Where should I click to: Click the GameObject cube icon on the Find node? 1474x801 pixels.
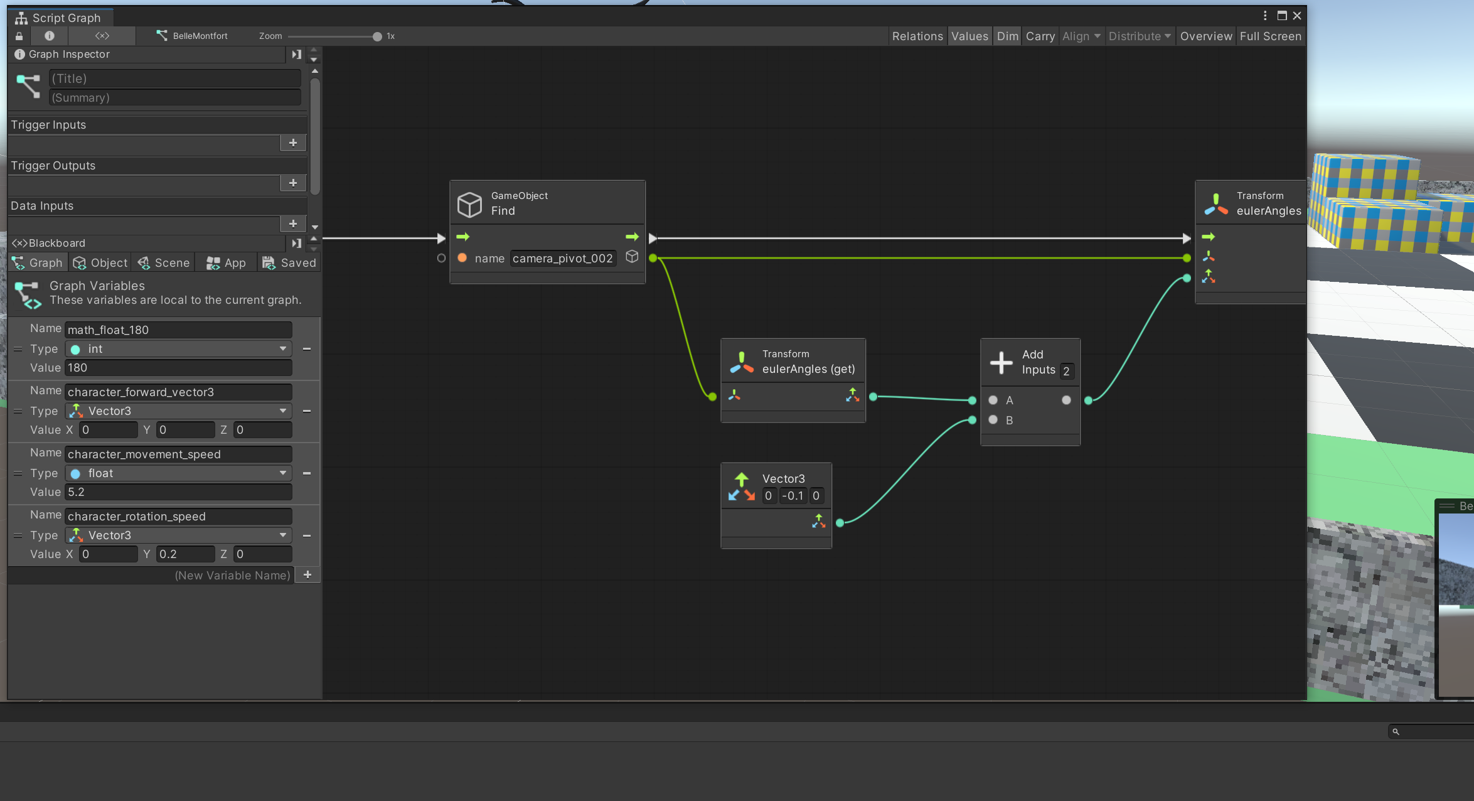469,204
